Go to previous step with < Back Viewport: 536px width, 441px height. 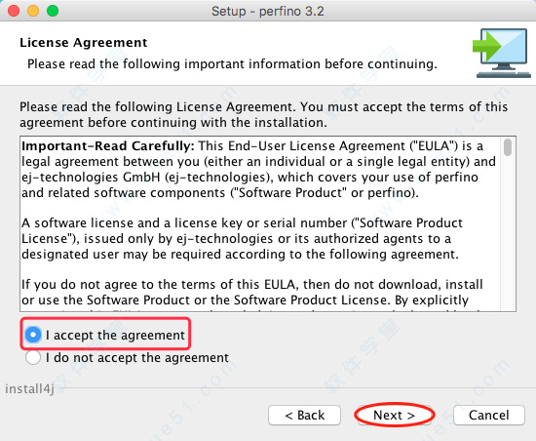(x=305, y=415)
